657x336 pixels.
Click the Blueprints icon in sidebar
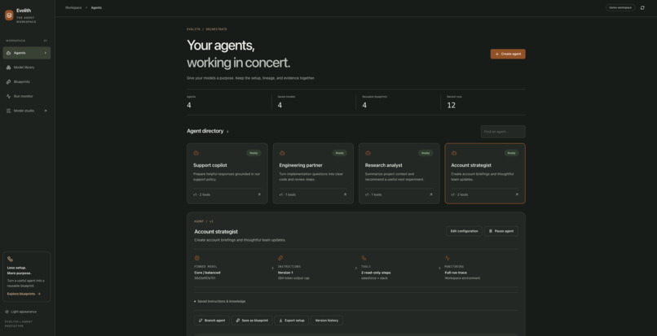(x=9, y=82)
